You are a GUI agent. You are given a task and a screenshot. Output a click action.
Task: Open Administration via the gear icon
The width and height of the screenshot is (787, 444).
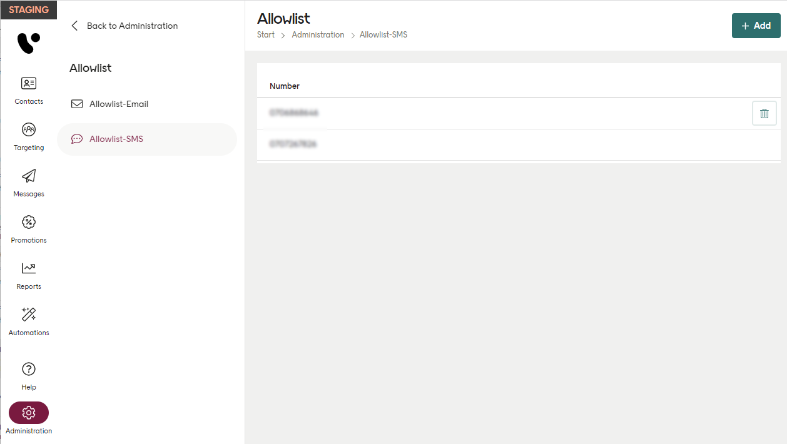[x=28, y=413]
